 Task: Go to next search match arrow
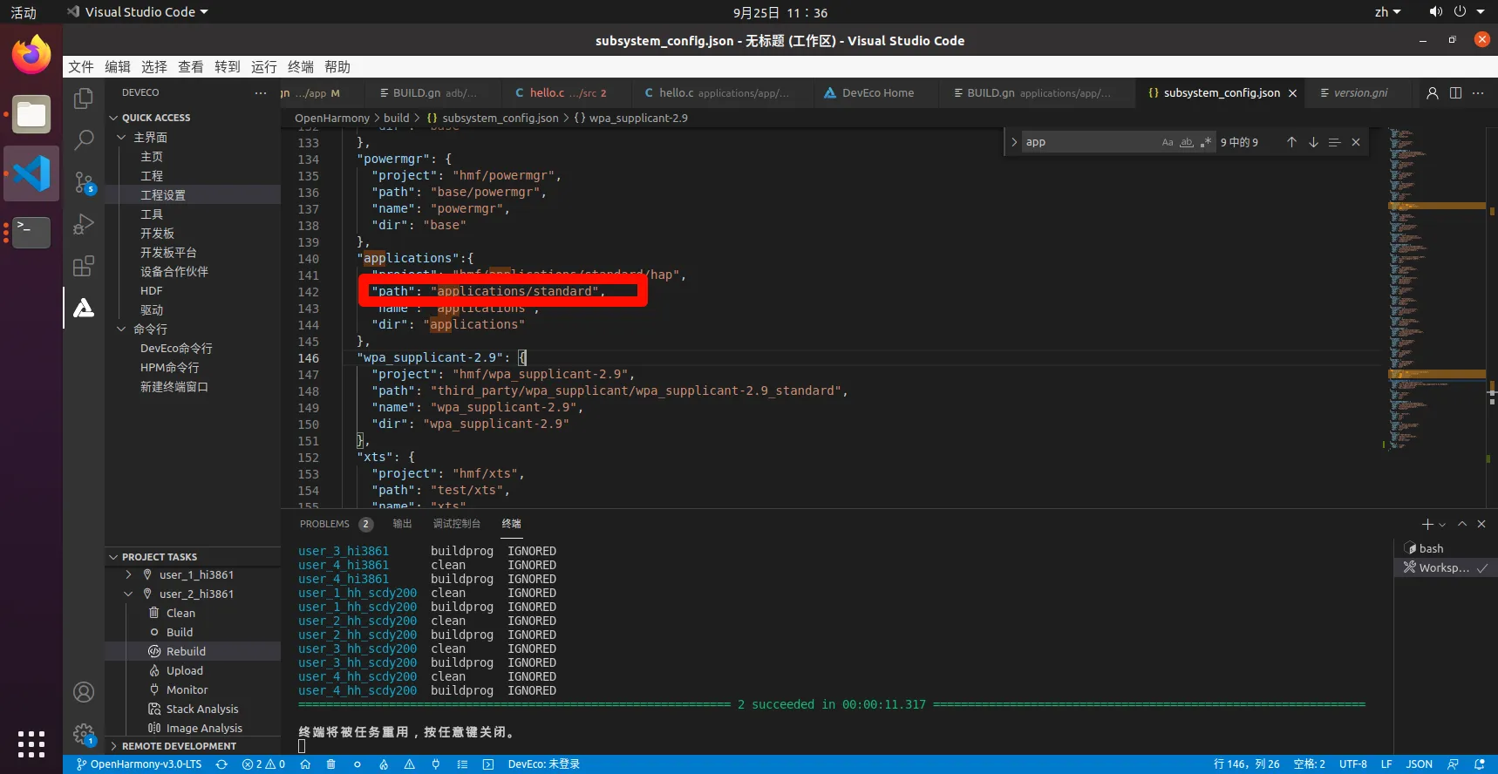(1313, 142)
